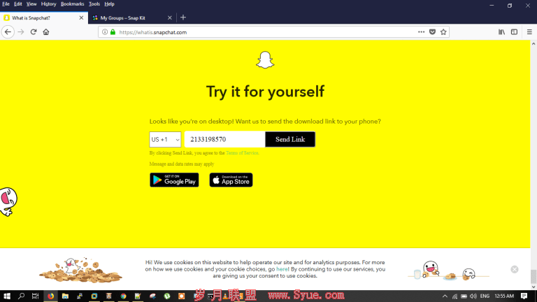This screenshot has width=537, height=302.
Task: Click the scrollbar down arrow
Action: tap(534, 287)
